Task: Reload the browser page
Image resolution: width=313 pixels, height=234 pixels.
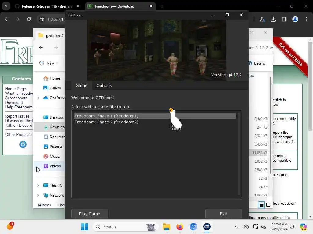Action: click(29, 19)
